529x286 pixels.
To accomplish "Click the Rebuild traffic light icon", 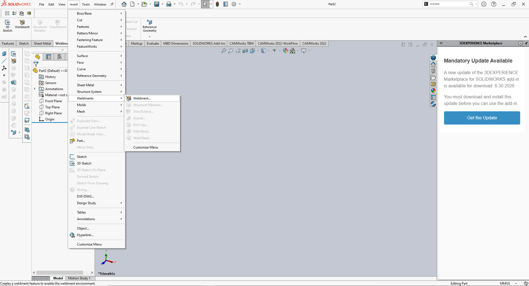I will (217, 4).
